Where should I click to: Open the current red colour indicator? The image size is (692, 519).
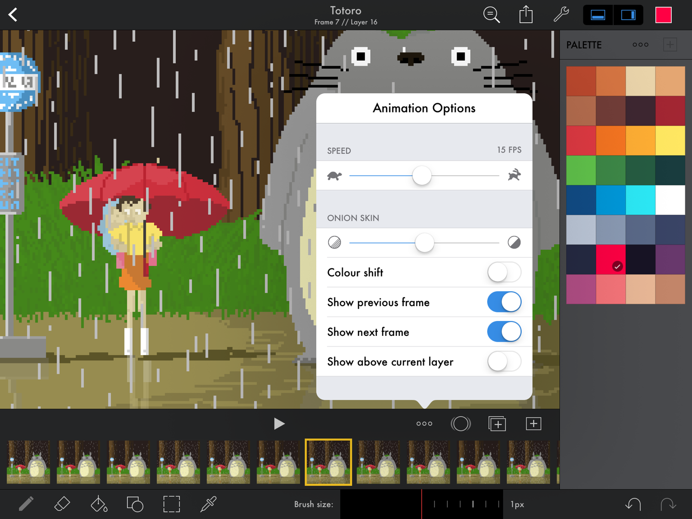(x=664, y=15)
